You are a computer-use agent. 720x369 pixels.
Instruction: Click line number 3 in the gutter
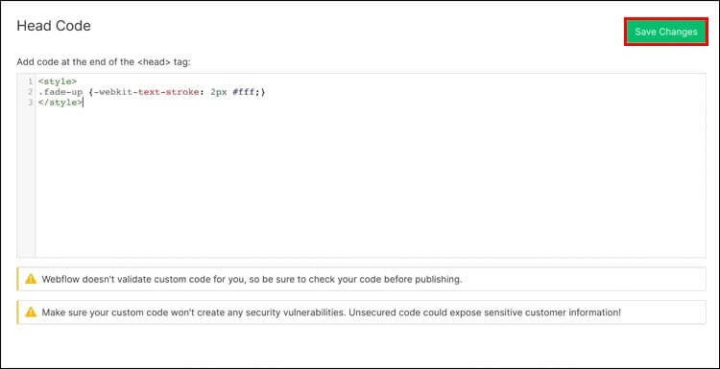point(31,103)
